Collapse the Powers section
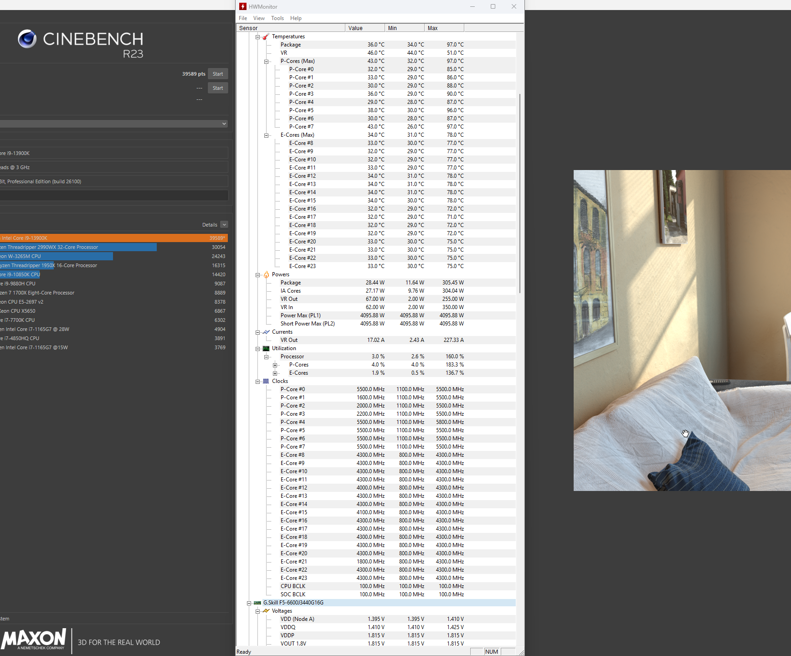This screenshot has height=656, width=791. [x=257, y=275]
